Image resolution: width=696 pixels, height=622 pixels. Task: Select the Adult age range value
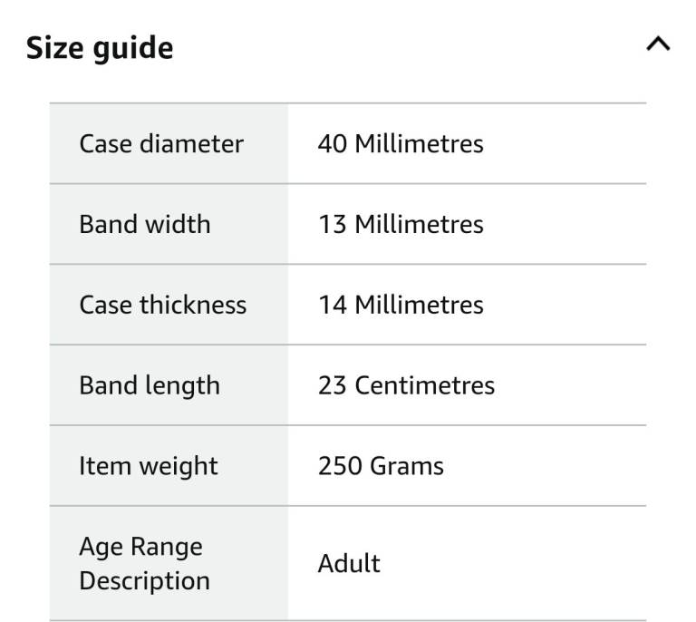click(x=349, y=563)
